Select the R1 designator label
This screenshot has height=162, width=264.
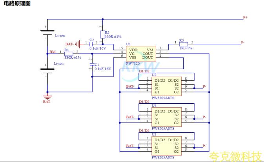(x=67, y=50)
